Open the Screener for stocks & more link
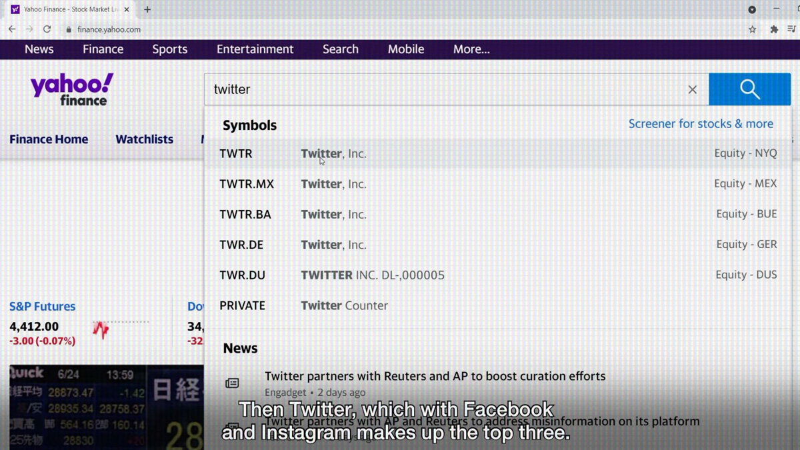Image resolution: width=800 pixels, height=450 pixels. (700, 124)
